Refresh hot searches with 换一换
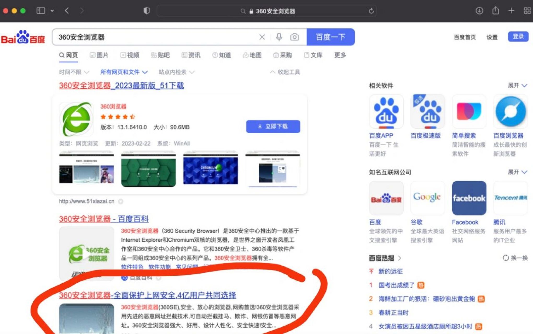Screen dimensions: 533x334 pos(515,258)
